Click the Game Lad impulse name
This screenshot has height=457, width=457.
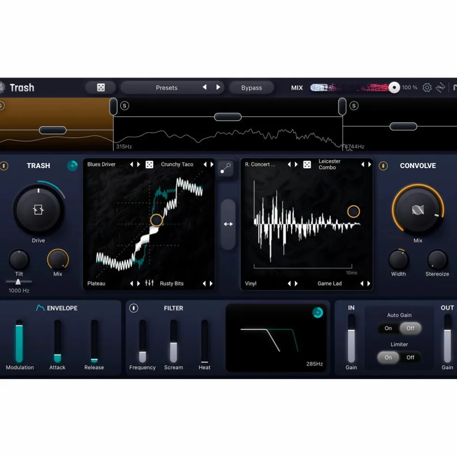point(329,283)
